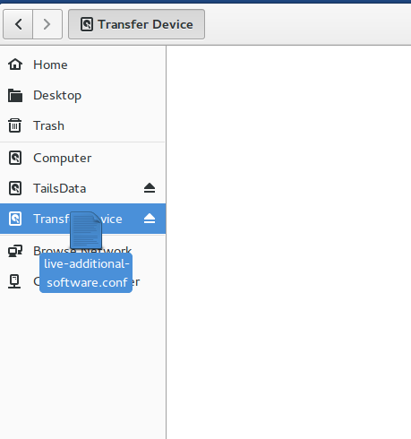Go forward with the right arrow button
Screen dimensions: 411x439
[x=47, y=24]
